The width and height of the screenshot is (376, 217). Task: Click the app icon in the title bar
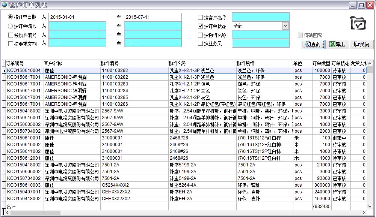pos(5,5)
